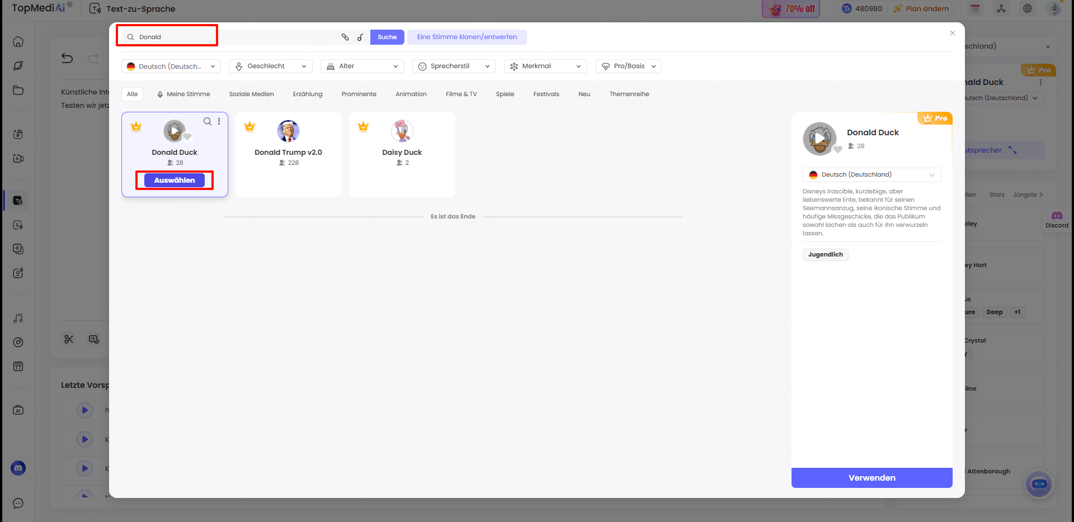Select the Meine Stimme tab

coord(183,94)
